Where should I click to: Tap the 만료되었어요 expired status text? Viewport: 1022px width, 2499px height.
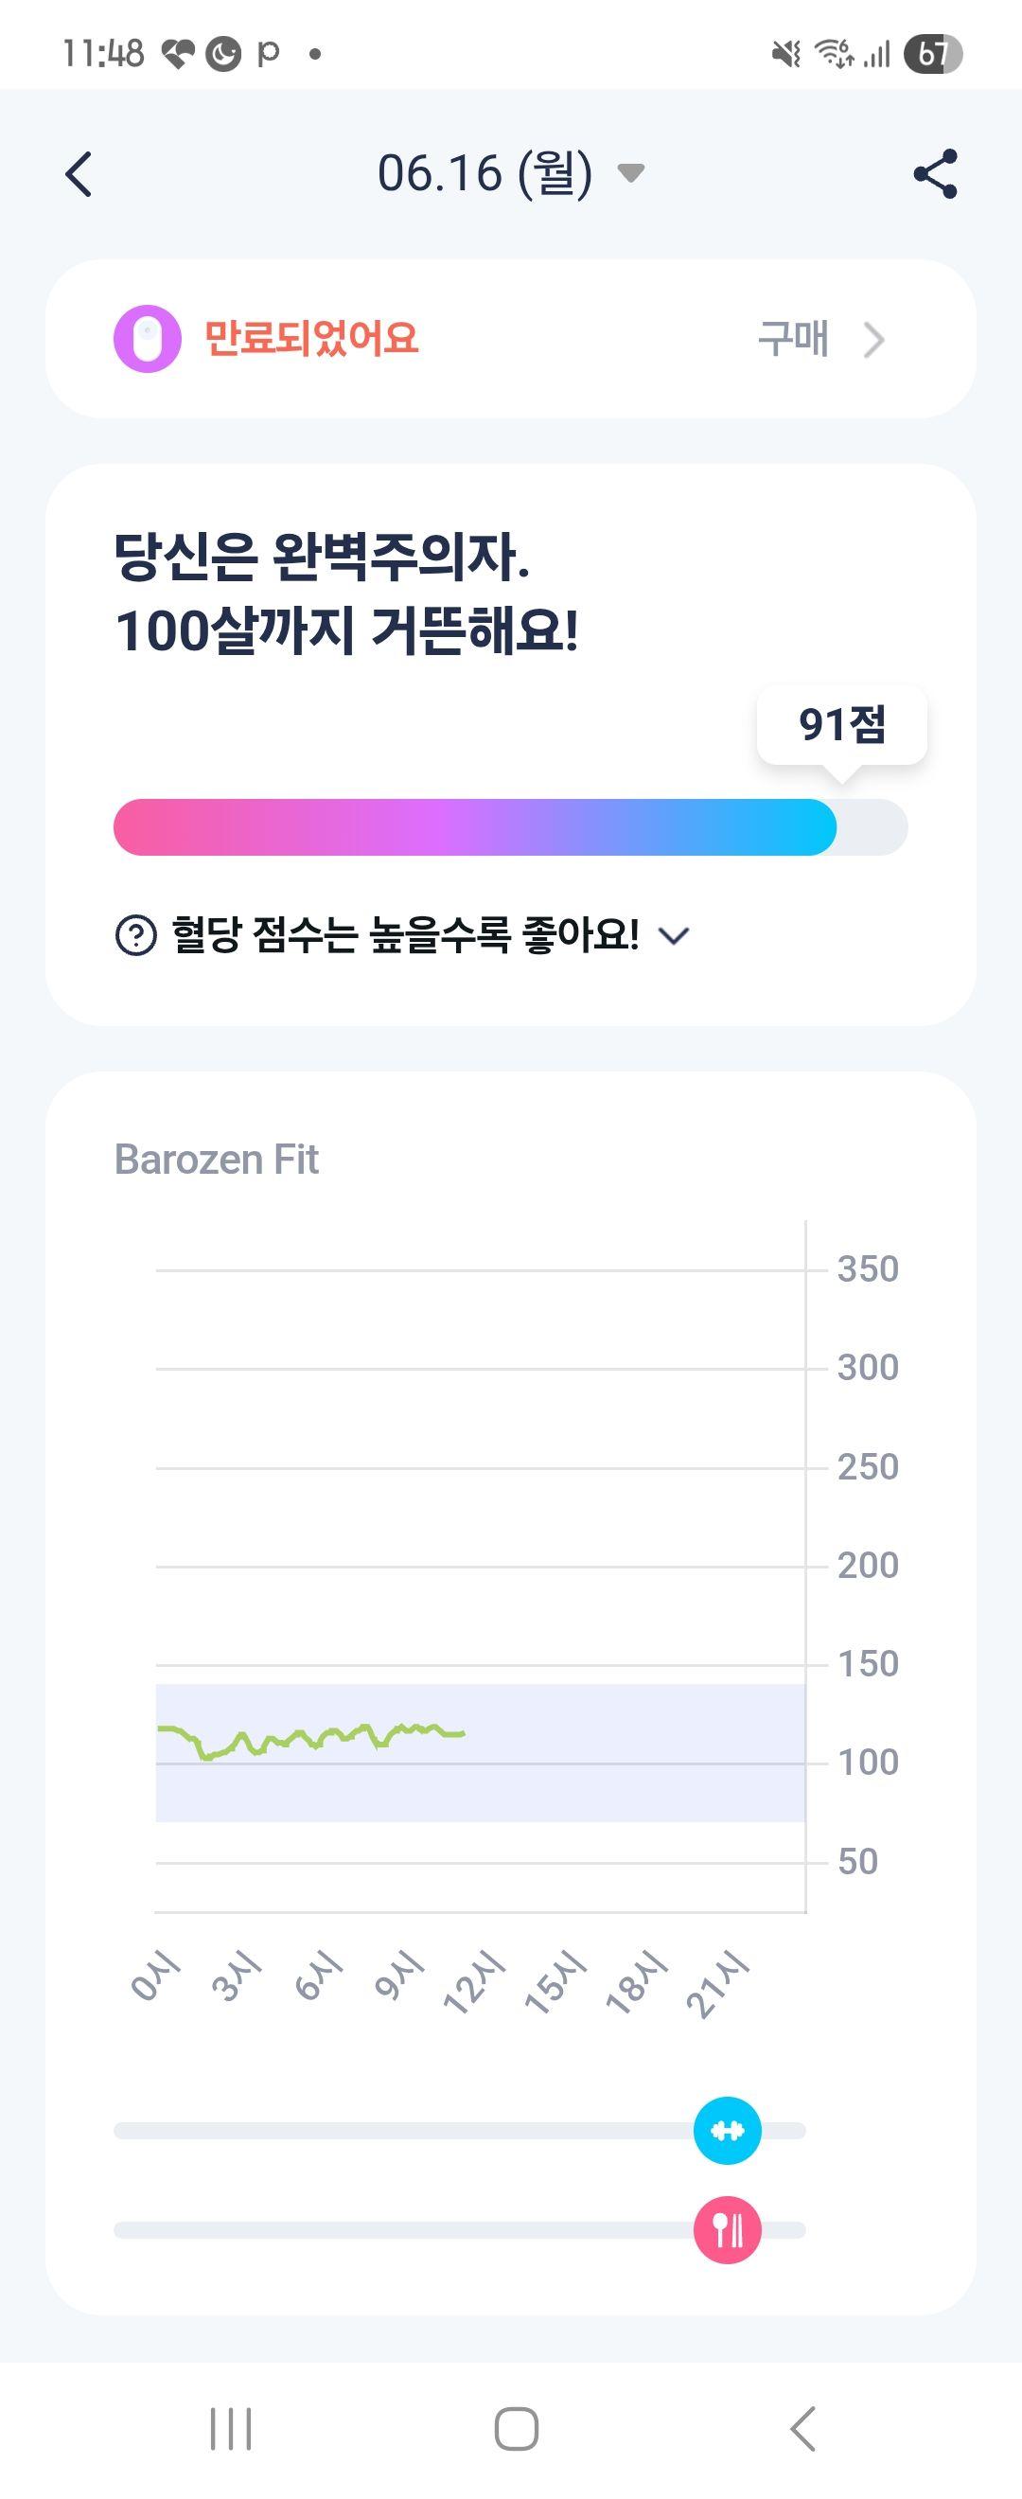coord(311,339)
